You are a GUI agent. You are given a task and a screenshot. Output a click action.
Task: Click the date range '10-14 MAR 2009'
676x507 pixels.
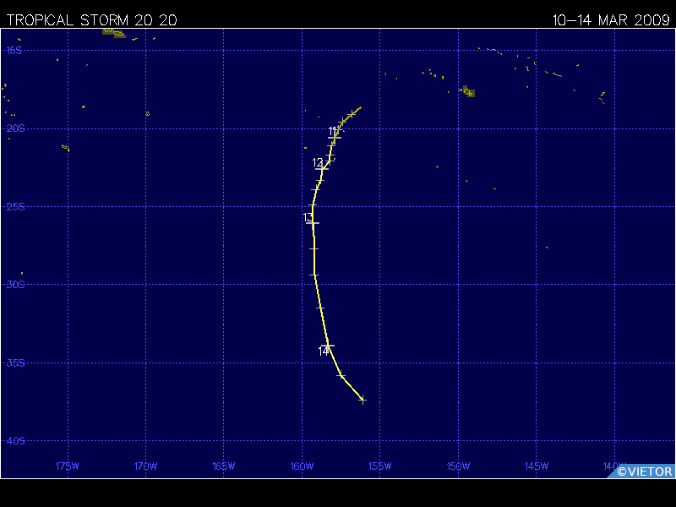(611, 20)
